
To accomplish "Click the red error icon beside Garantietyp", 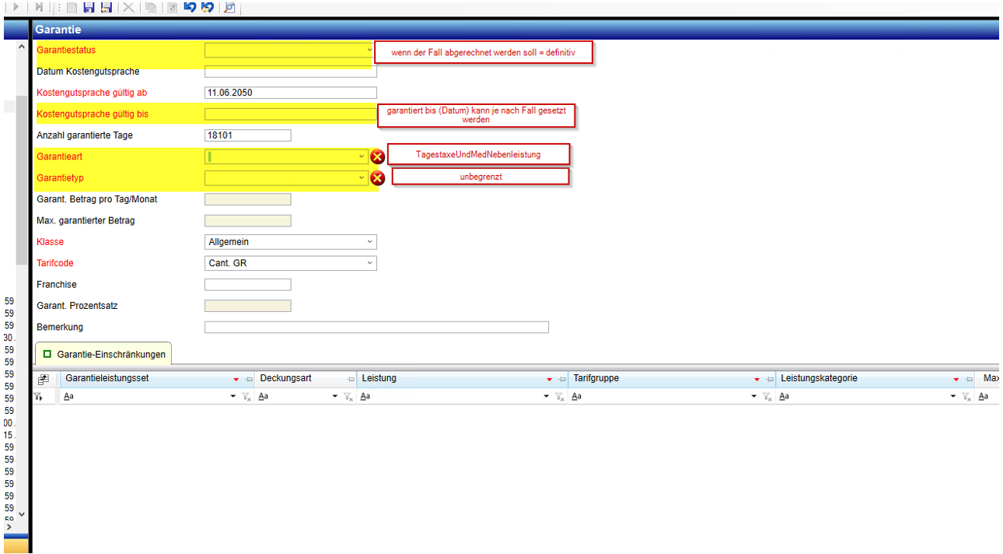I will tap(378, 177).
